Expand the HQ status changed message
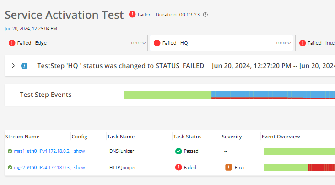This screenshot has height=185, width=335. tap(13, 66)
